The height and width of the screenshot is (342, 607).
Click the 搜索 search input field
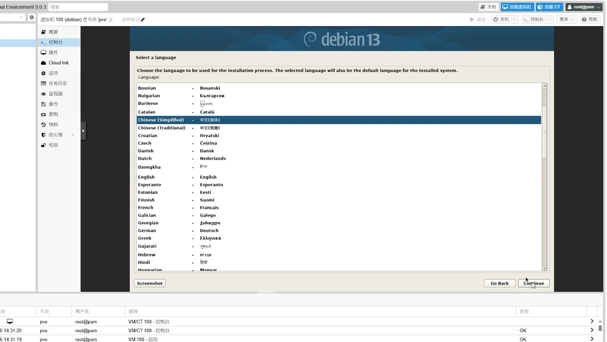tap(78, 7)
